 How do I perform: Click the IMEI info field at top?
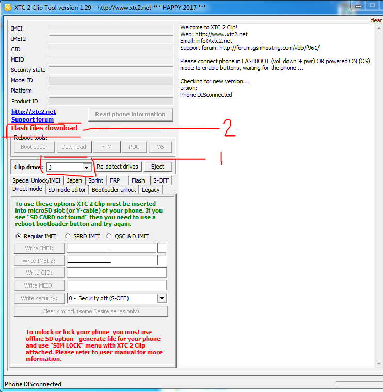tap(111, 29)
